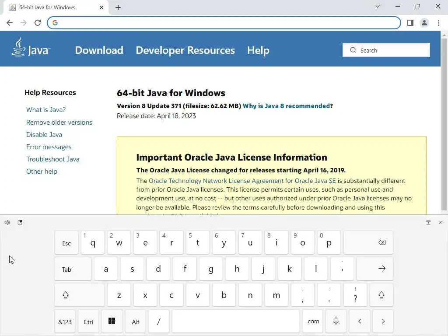The height and width of the screenshot is (336, 448).
Task: Tap the l key
Action: coord(316,269)
